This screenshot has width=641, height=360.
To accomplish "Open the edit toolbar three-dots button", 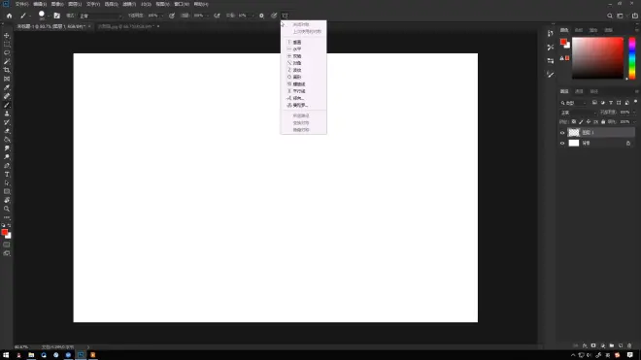I will [7, 217].
